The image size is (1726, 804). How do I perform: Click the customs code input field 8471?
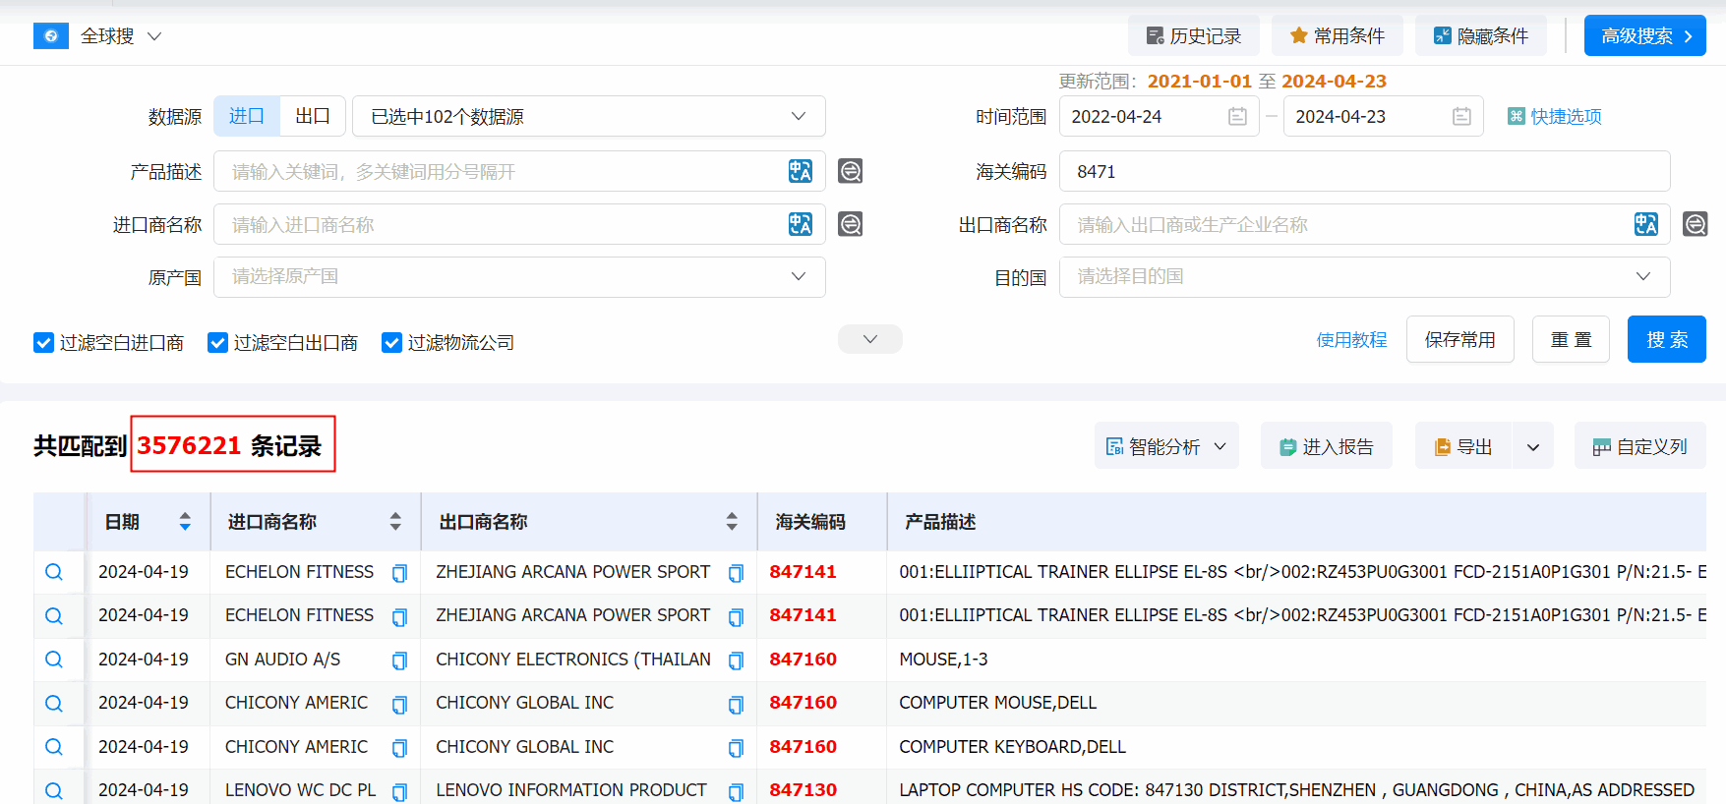point(1363,171)
